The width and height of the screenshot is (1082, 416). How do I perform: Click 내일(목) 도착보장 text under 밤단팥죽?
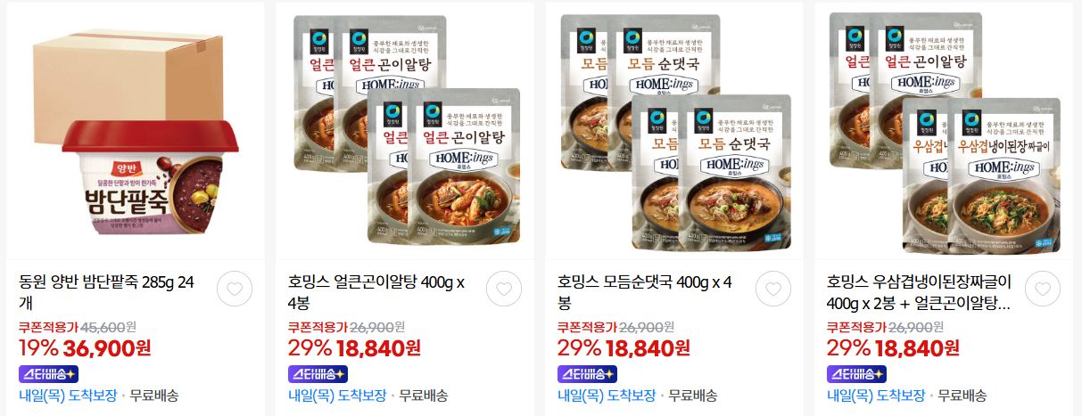[x=68, y=396]
